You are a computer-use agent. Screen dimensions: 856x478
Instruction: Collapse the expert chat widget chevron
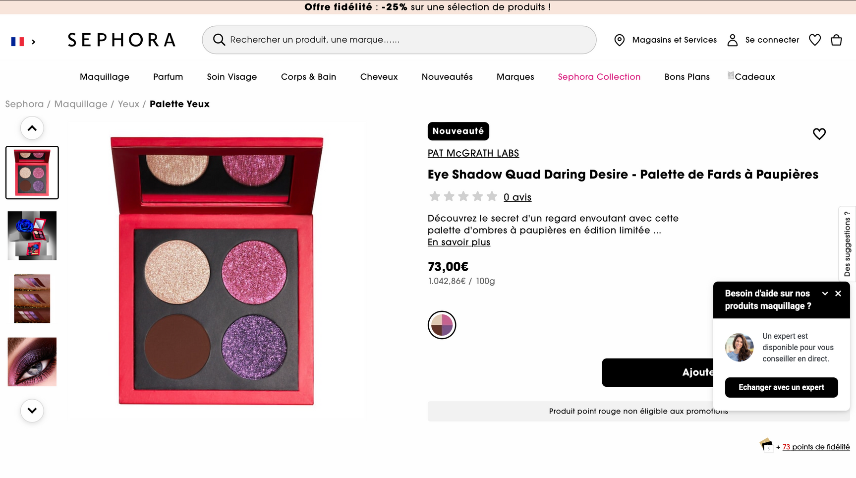[825, 294]
